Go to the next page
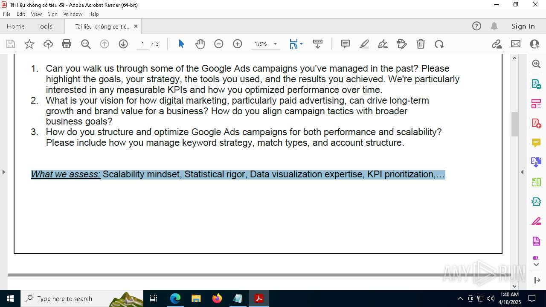The height and width of the screenshot is (307, 546). click(x=123, y=44)
